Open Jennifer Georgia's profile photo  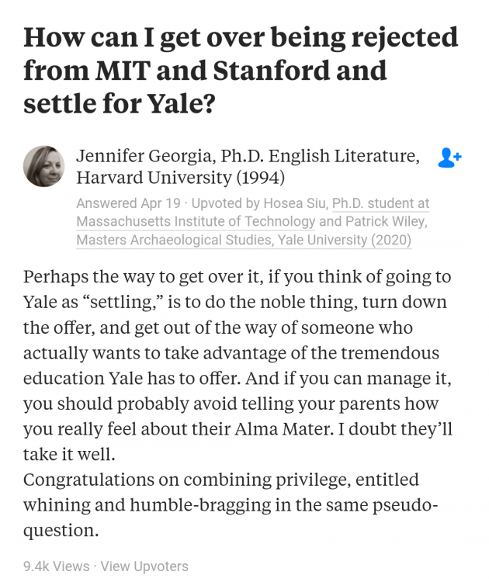click(x=43, y=166)
